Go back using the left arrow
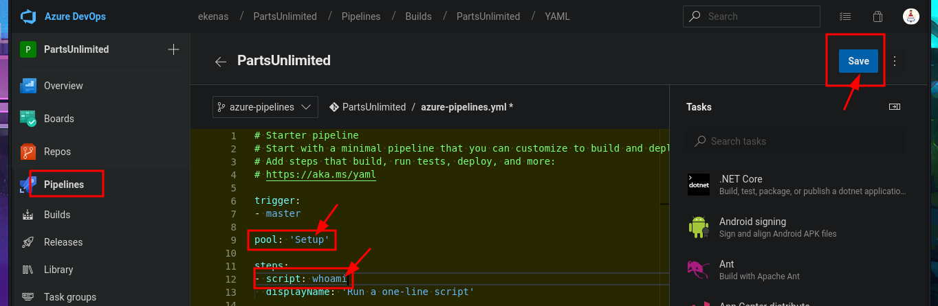The image size is (938, 306). (220, 61)
